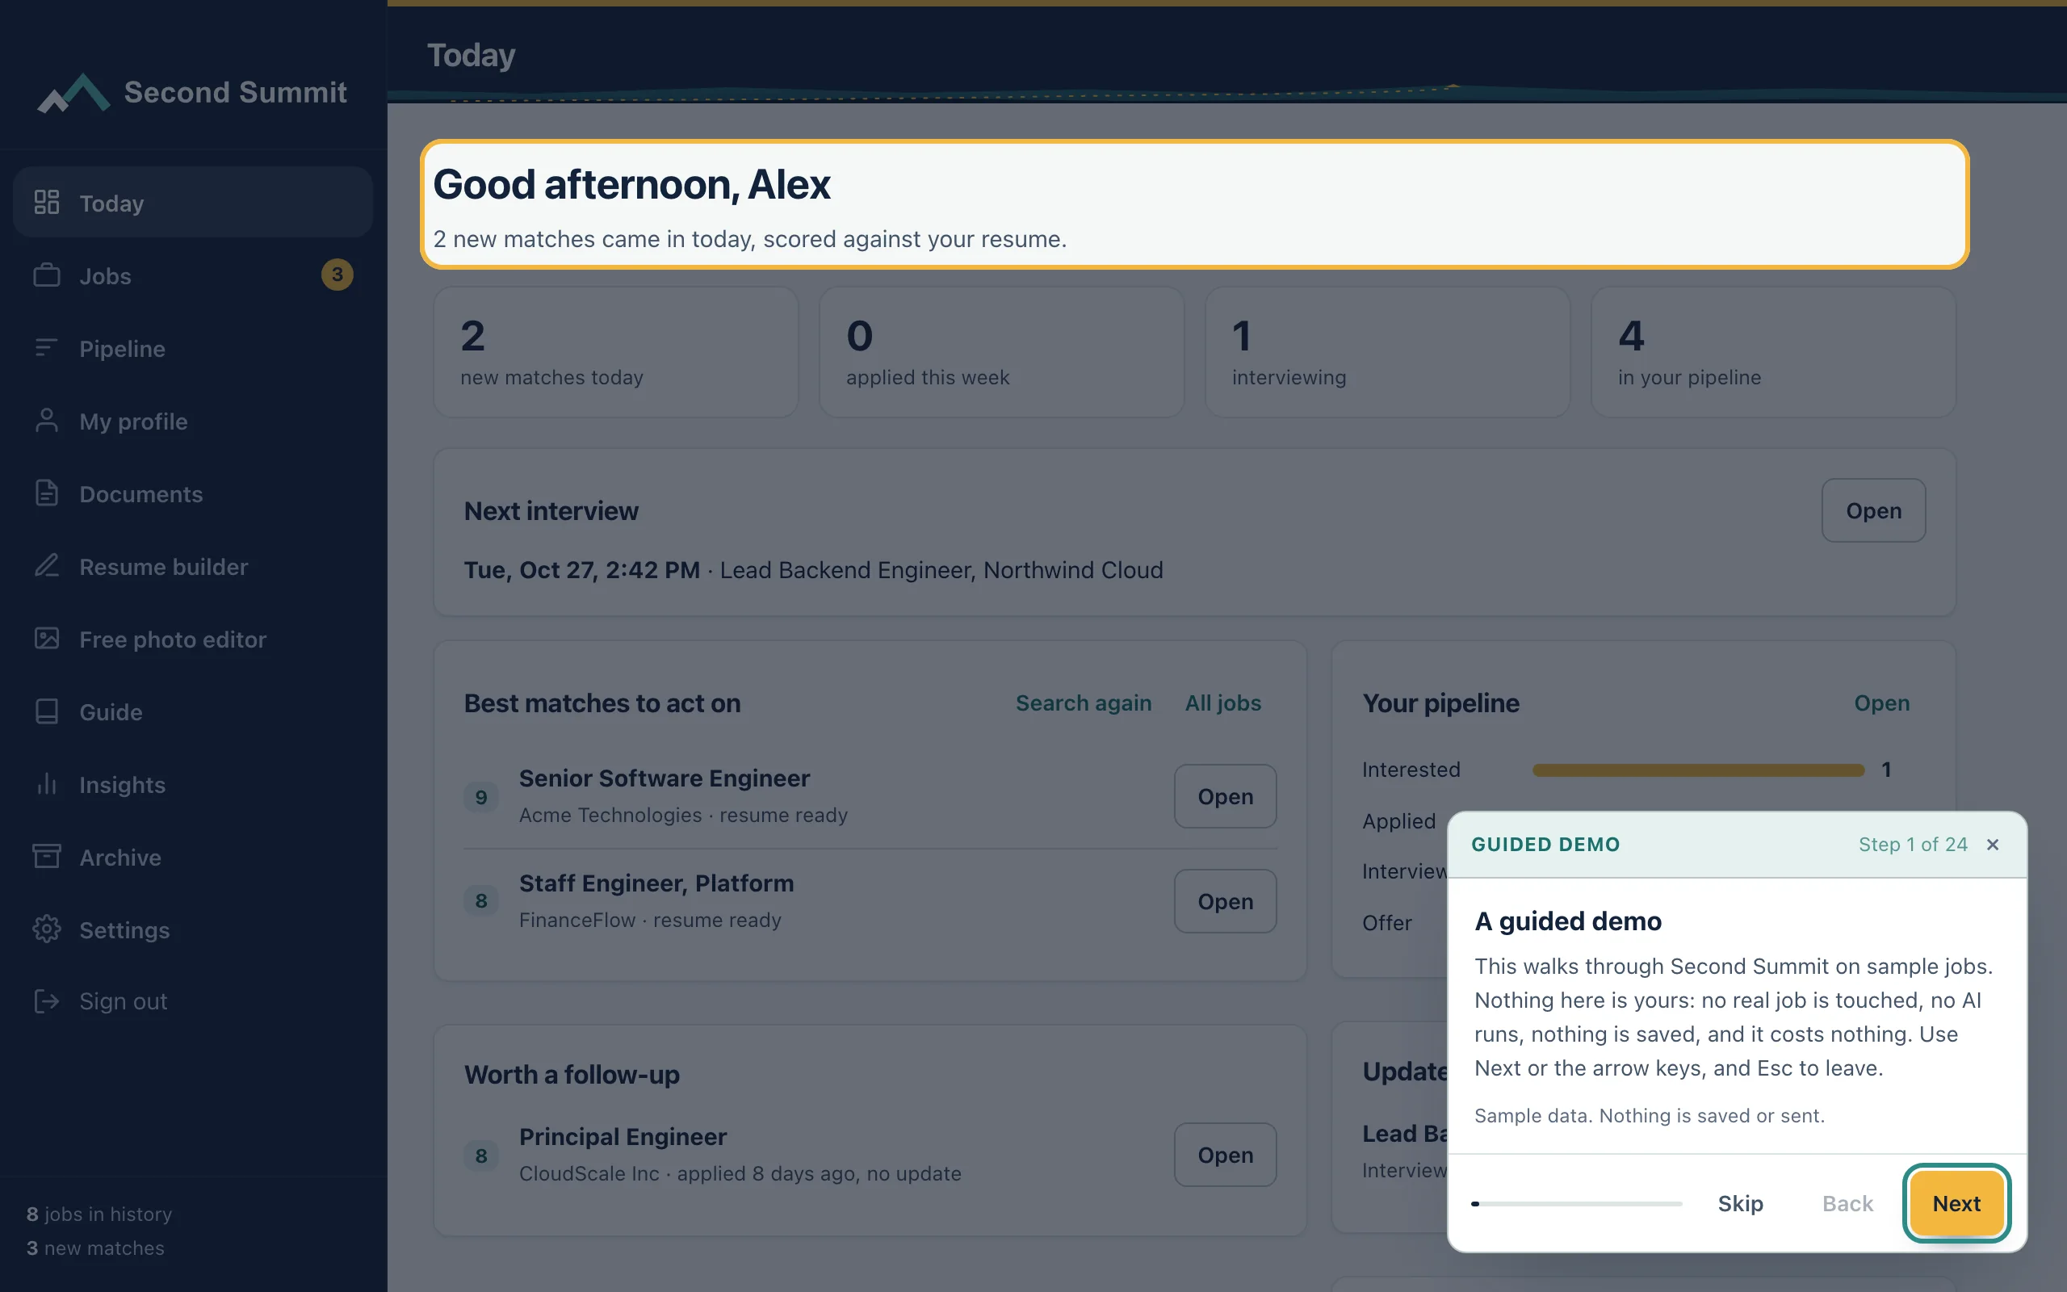The width and height of the screenshot is (2067, 1292).
Task: Click Skip in the guided demo
Action: coord(1740,1203)
